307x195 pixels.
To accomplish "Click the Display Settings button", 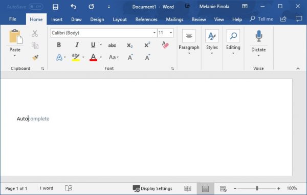I will pos(152,188).
